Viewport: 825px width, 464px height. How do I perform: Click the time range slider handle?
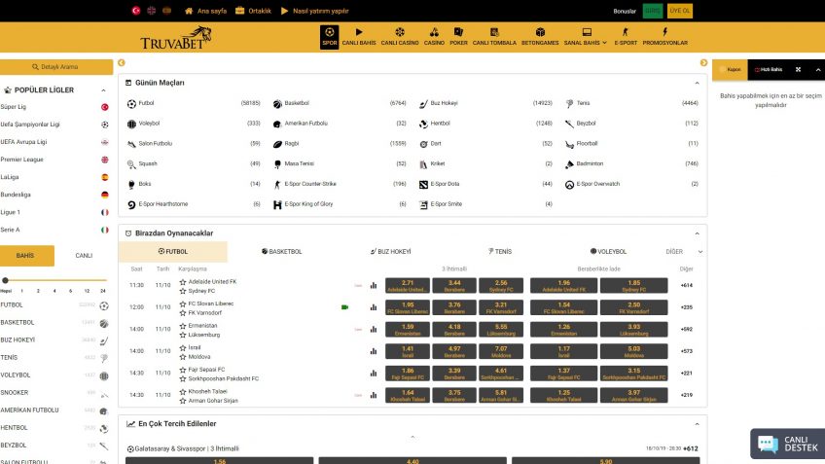[x=5, y=280]
